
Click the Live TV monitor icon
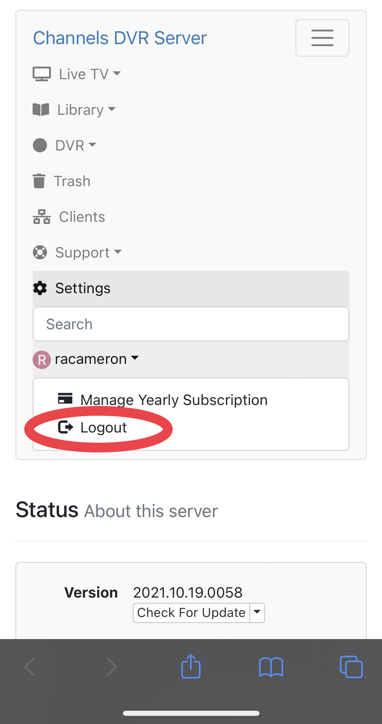tap(41, 74)
